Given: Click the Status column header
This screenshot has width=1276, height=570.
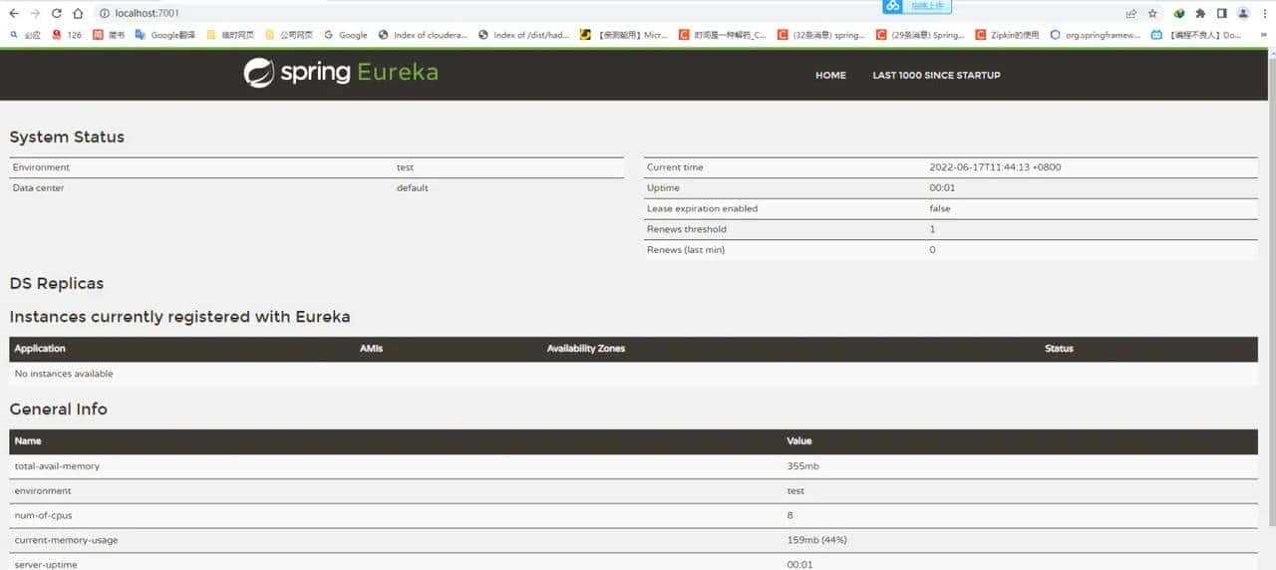Looking at the screenshot, I should 1059,349.
